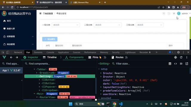Collapse the Tabbar component node
Image resolution: width=191 pixels, height=107 pixels.
34,69
